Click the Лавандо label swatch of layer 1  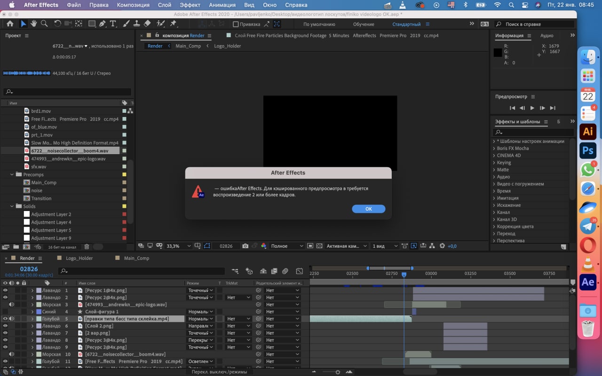39,290
